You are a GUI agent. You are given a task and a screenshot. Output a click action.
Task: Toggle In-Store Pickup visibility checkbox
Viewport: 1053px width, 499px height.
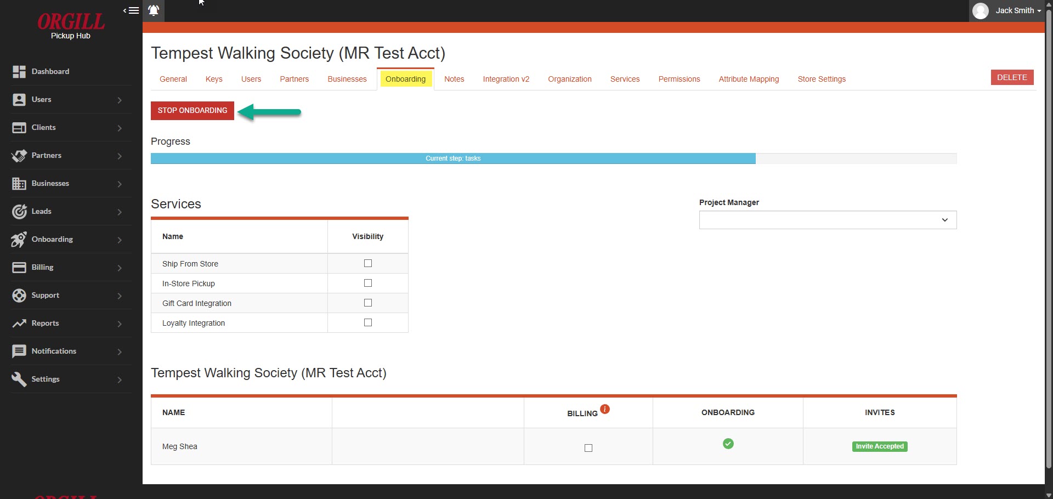click(368, 283)
